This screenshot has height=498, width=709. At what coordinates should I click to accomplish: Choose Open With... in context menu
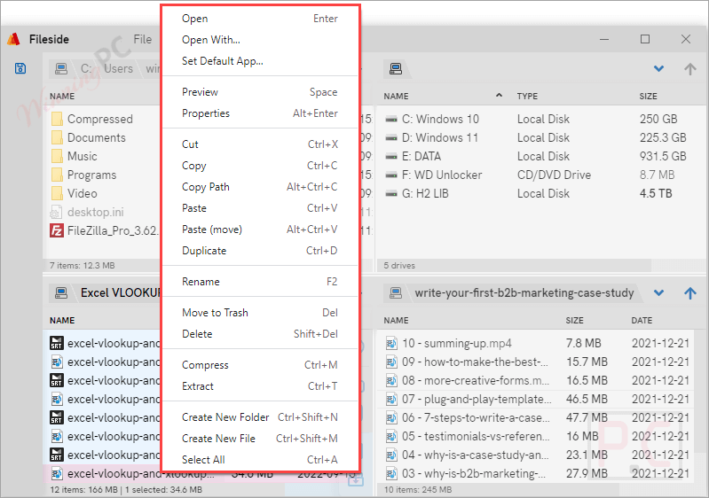click(260, 40)
